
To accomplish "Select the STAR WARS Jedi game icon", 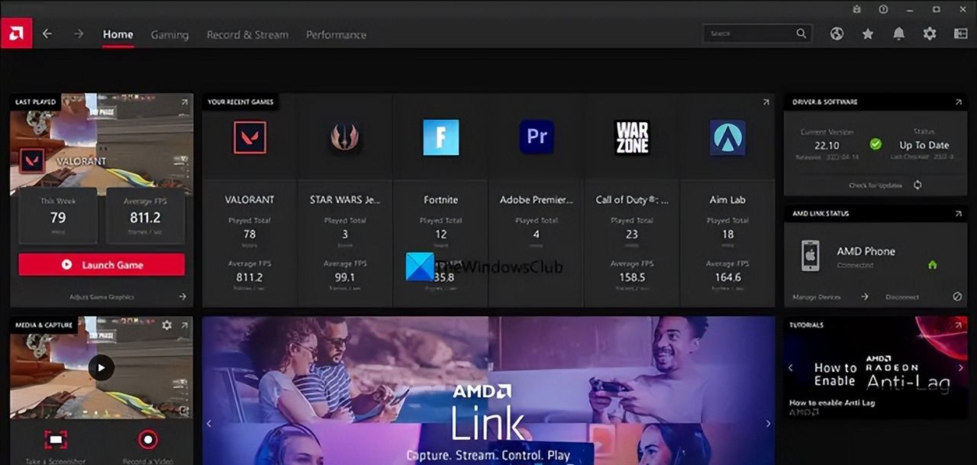I will [345, 137].
